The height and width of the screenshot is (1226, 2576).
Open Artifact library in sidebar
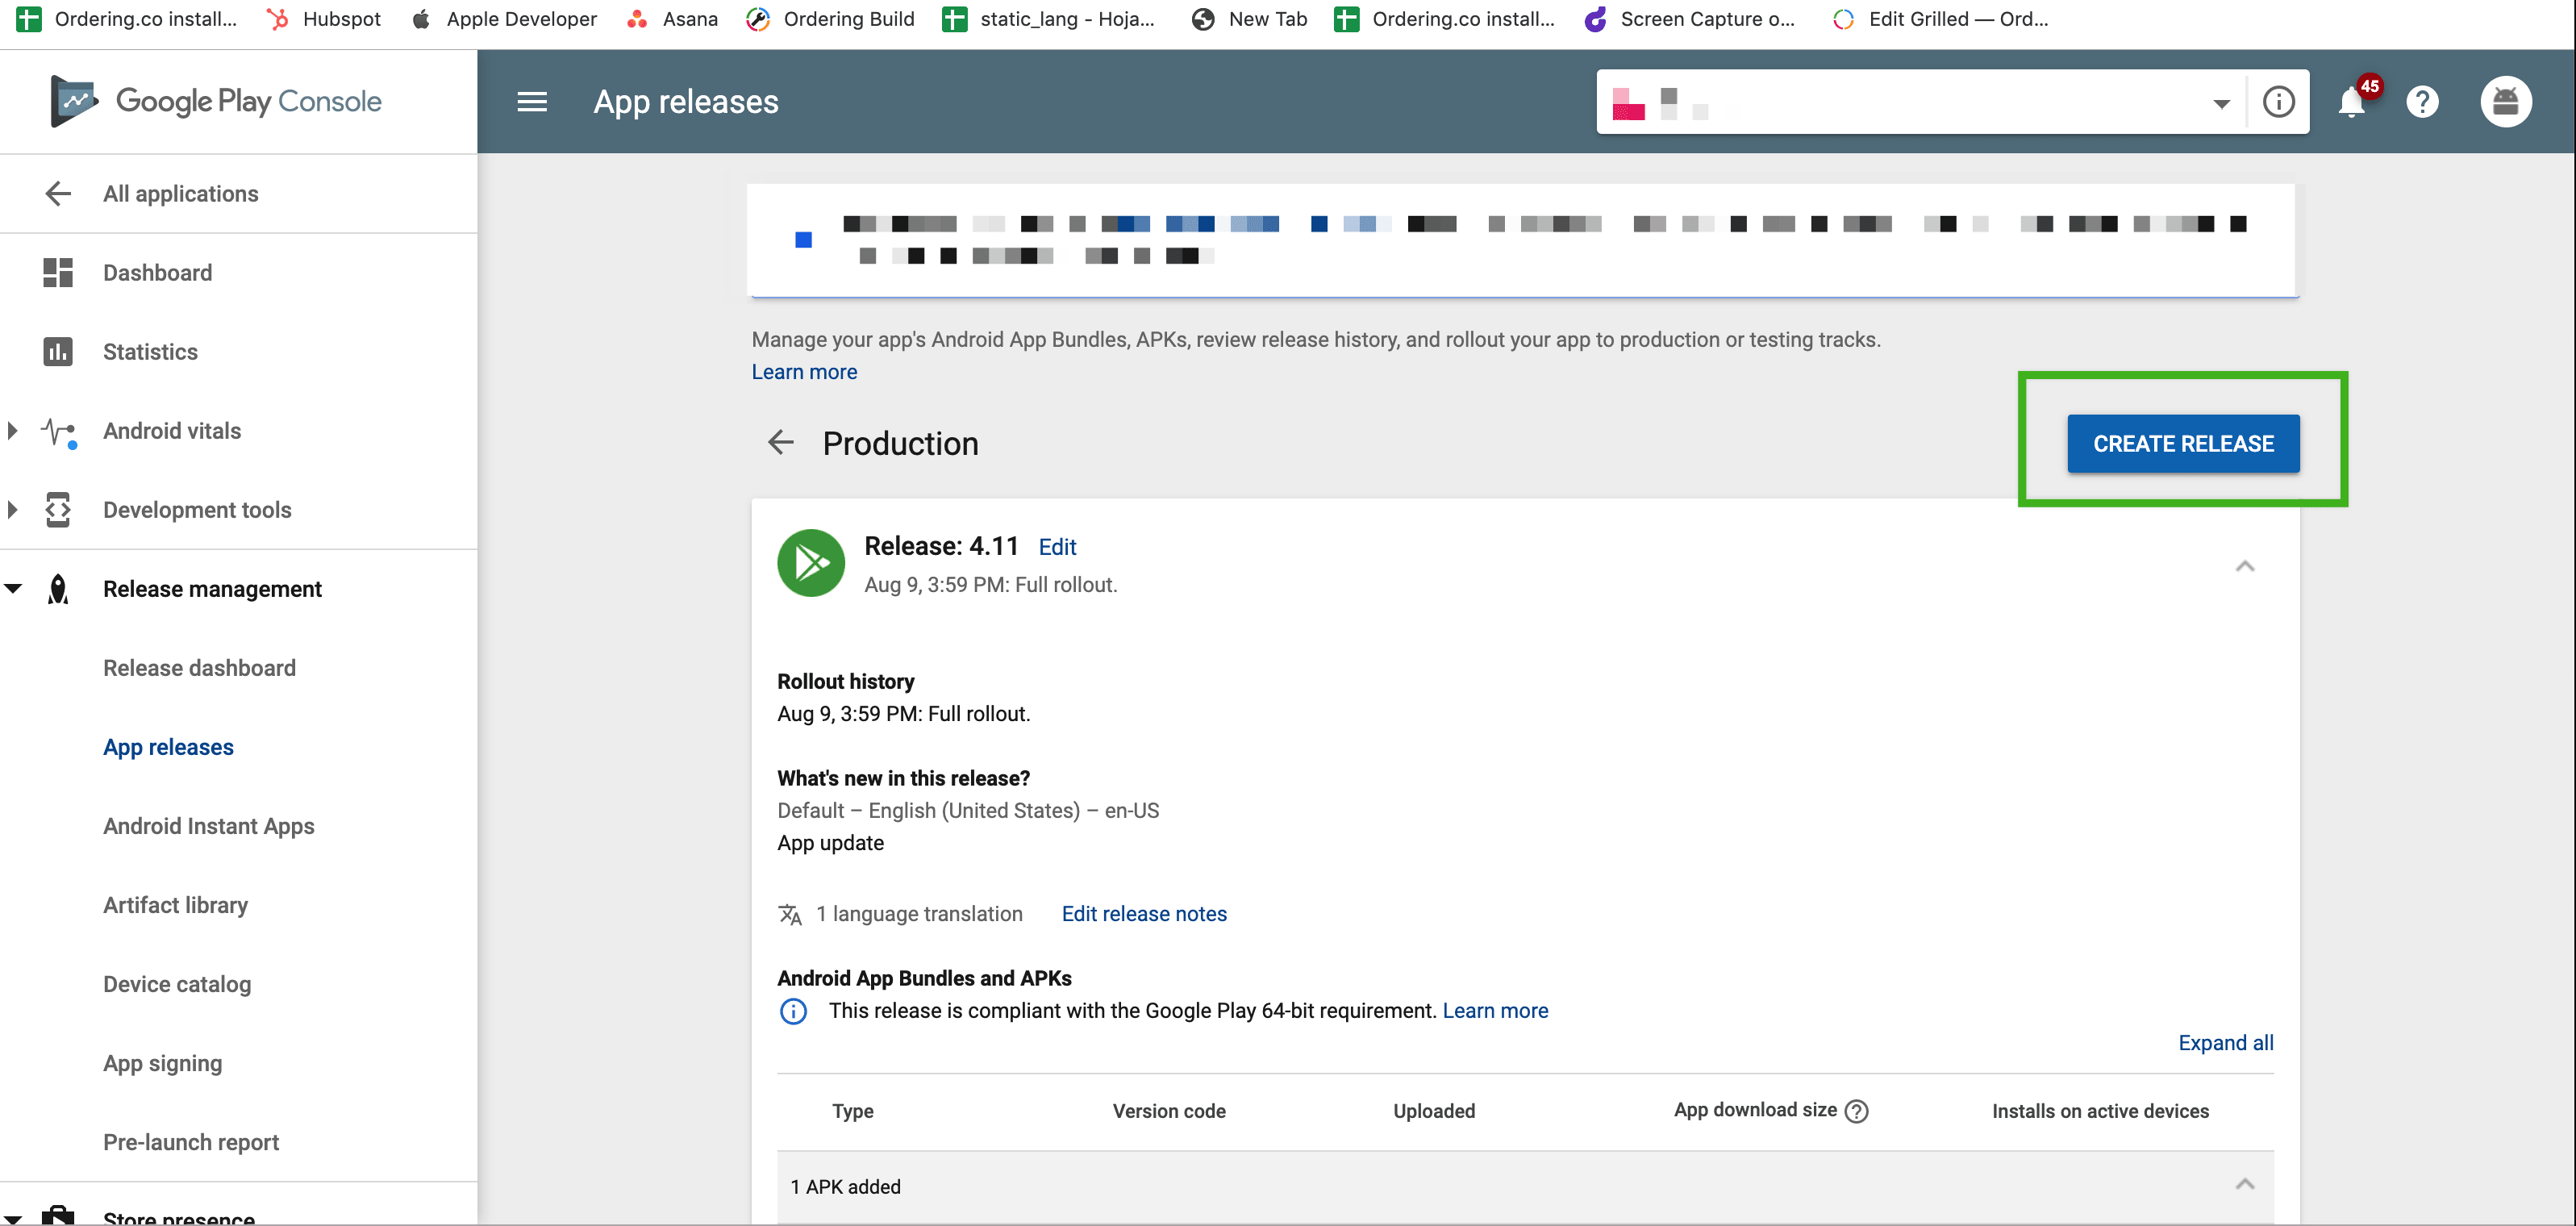tap(175, 905)
